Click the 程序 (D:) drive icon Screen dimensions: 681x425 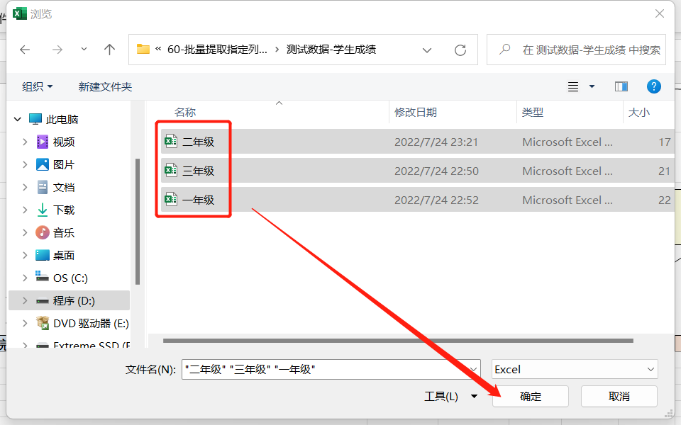[x=43, y=301]
